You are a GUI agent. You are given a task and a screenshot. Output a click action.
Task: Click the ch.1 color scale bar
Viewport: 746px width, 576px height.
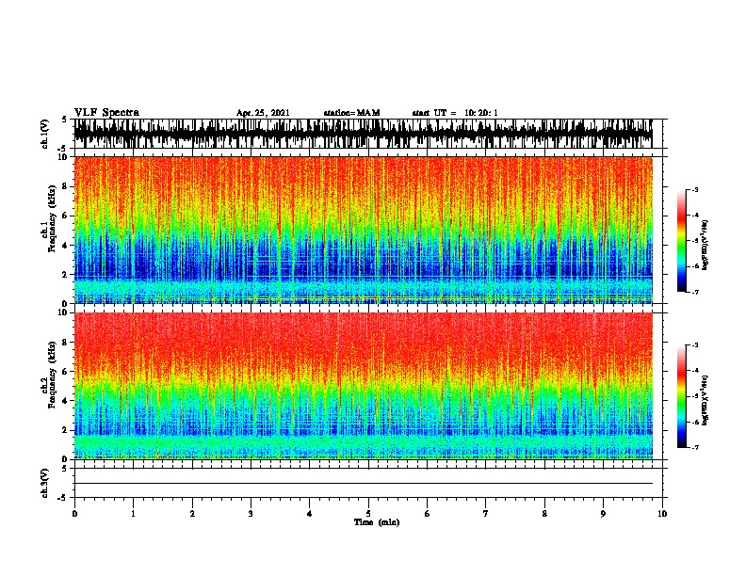click(682, 241)
